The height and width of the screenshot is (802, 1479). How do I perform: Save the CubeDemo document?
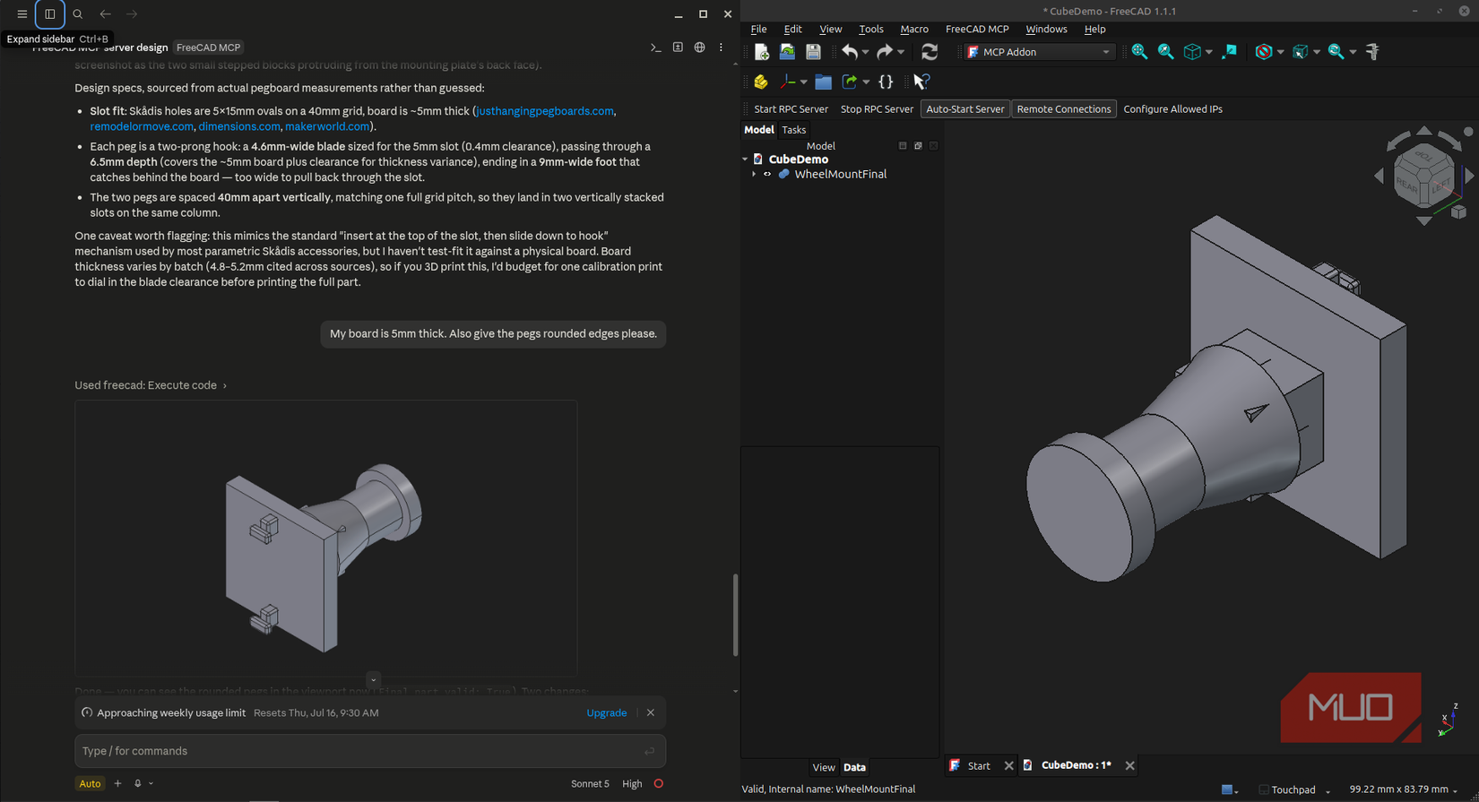tap(813, 52)
